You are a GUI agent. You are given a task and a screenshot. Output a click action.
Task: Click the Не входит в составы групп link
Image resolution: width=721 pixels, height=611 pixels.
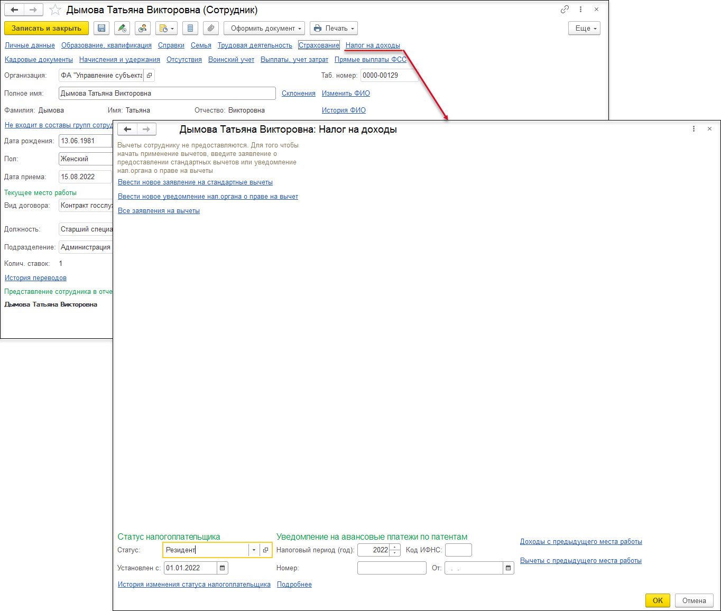(x=59, y=125)
